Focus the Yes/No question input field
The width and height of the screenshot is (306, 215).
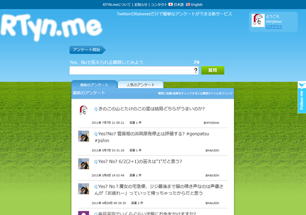coord(134,70)
